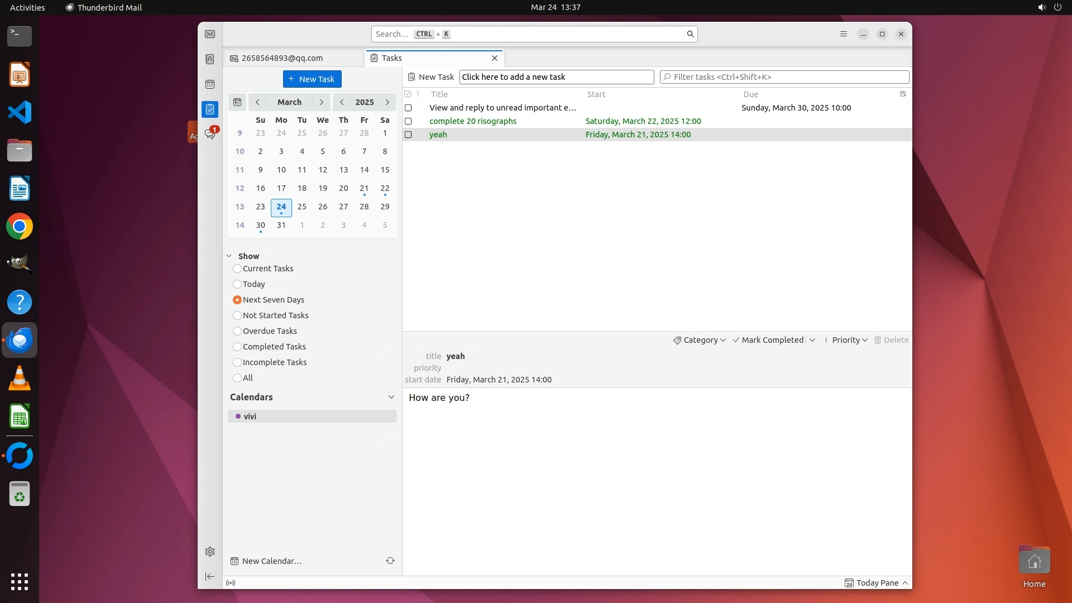Select the Overdue Tasks radio option
The height and width of the screenshot is (603, 1072).
point(237,331)
